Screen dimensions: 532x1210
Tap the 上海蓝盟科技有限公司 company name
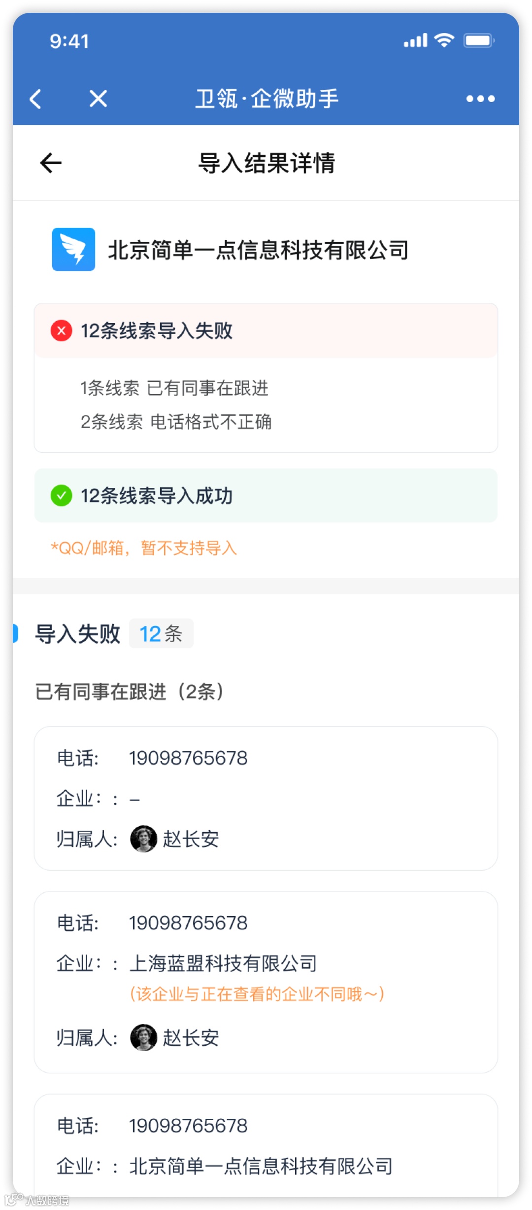pos(223,963)
